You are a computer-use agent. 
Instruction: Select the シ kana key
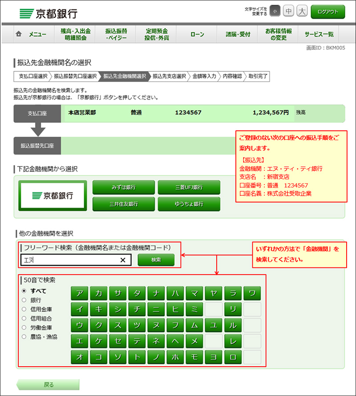pos(118,309)
